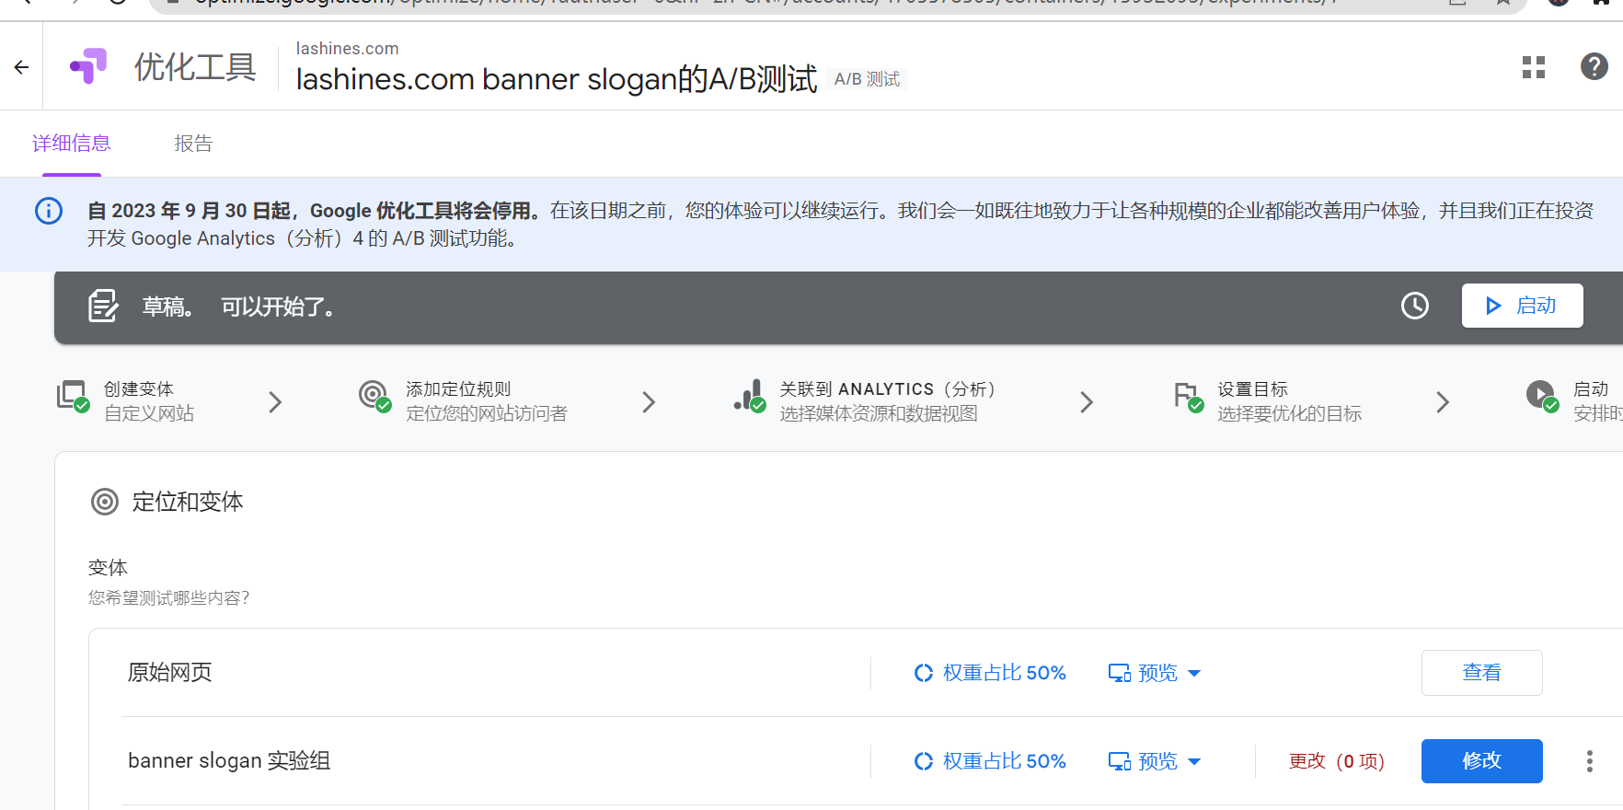This screenshot has height=810, width=1623.
Task: Click 权重占比 50% for 原始网页
Action: tap(1004, 673)
